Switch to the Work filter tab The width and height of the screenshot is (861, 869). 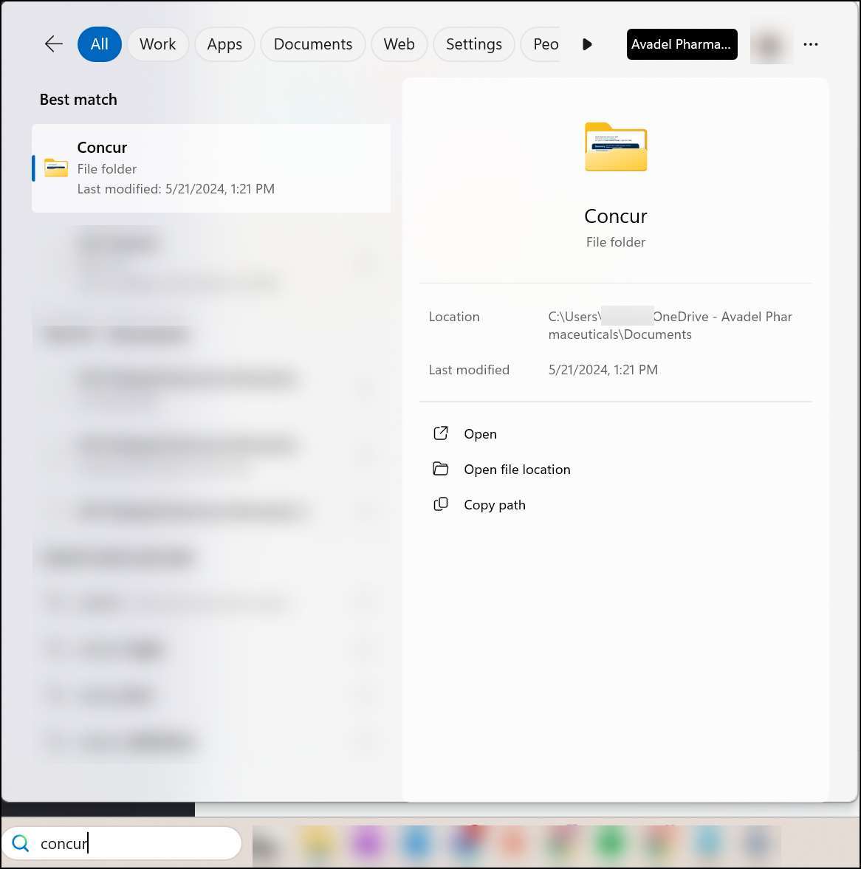pos(157,44)
